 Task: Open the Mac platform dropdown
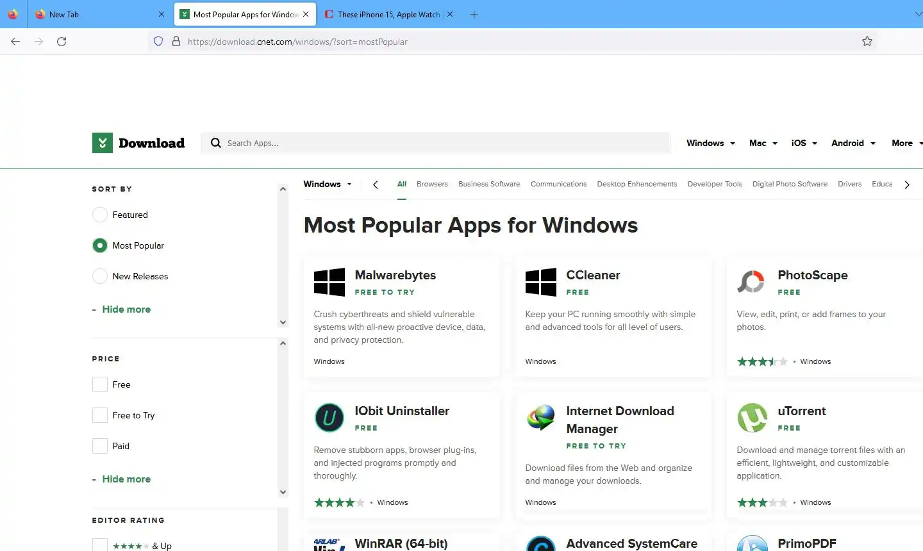click(763, 143)
